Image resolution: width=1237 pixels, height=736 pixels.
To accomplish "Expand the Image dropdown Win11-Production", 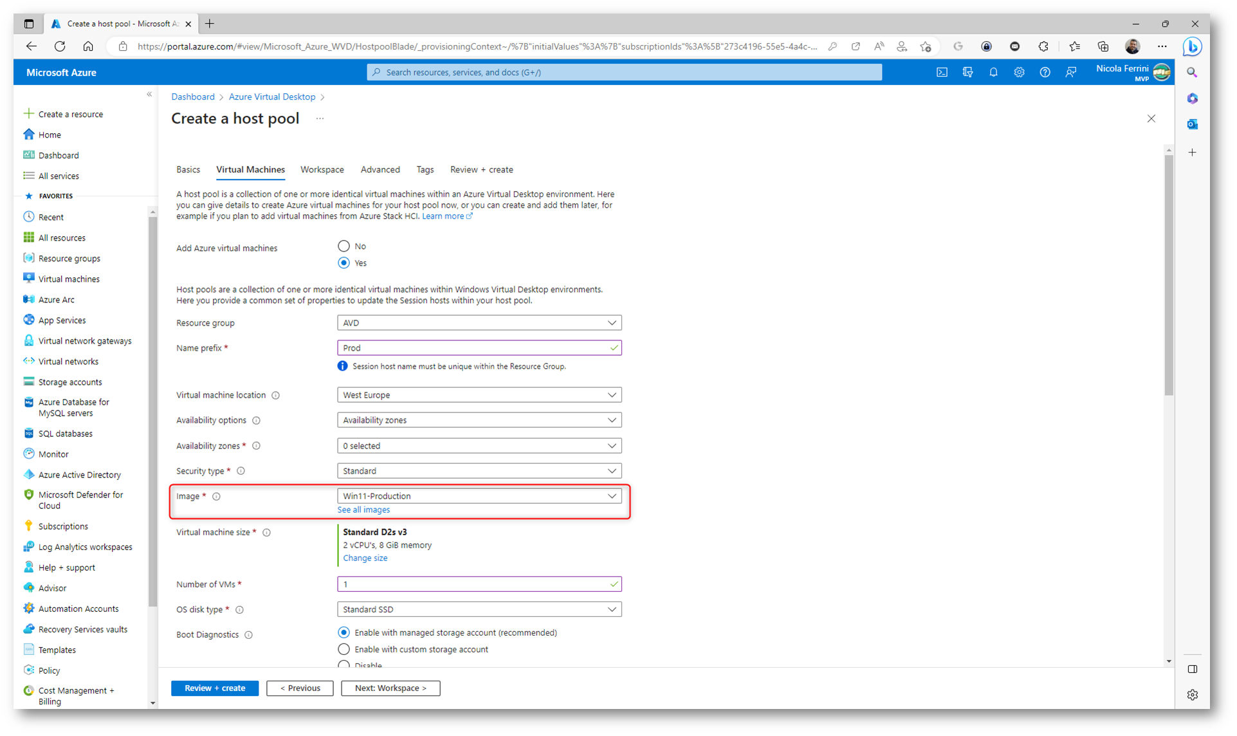I will point(479,496).
